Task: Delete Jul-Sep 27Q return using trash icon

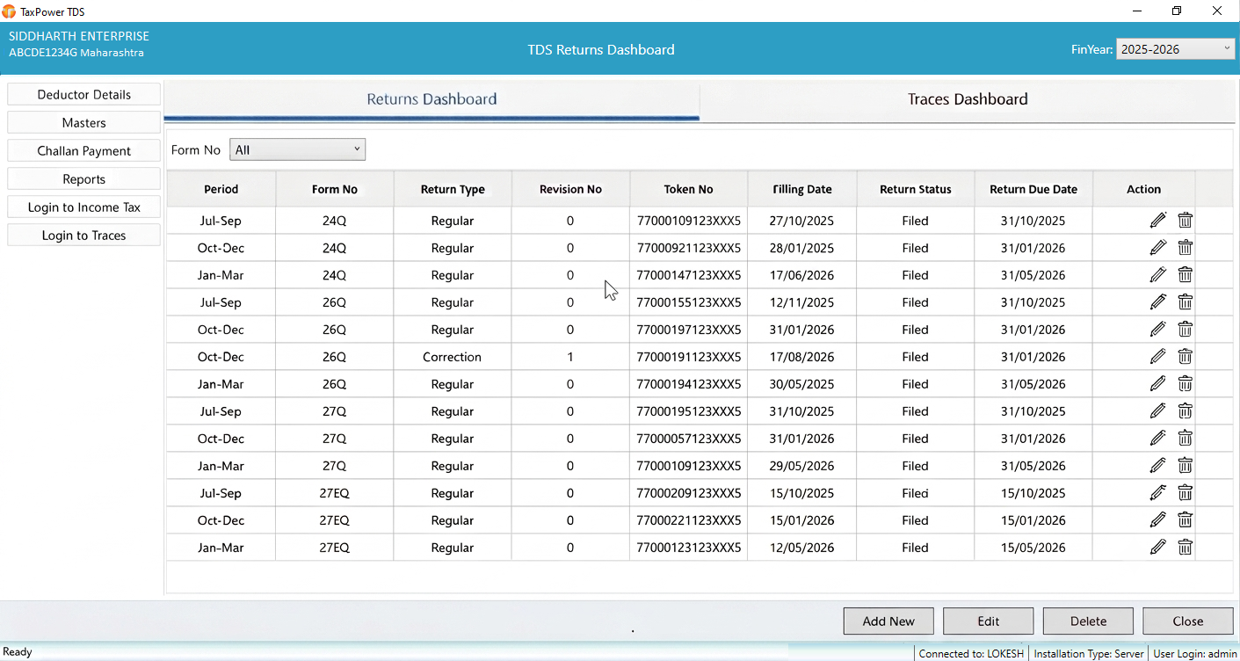Action: pos(1185,411)
